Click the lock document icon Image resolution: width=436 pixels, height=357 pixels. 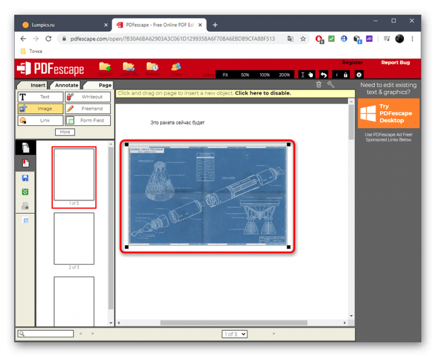tap(345, 75)
